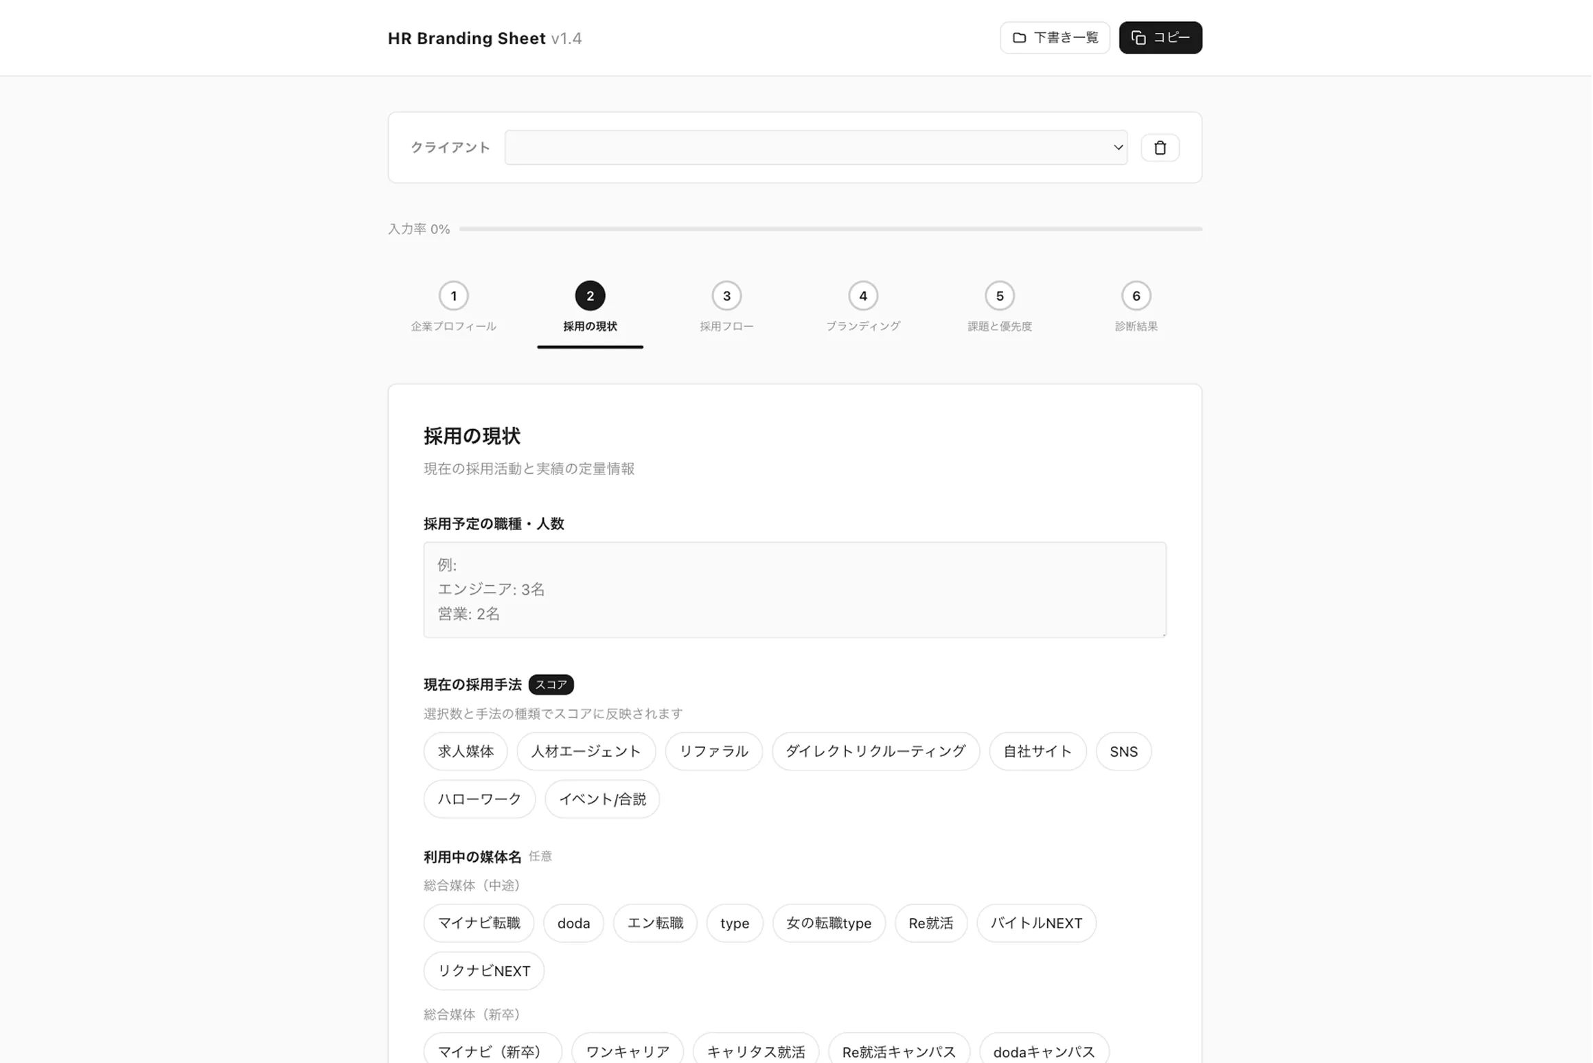The width and height of the screenshot is (1593, 1063).
Task: Toggle the doda media chip
Action: pyautogui.click(x=573, y=923)
